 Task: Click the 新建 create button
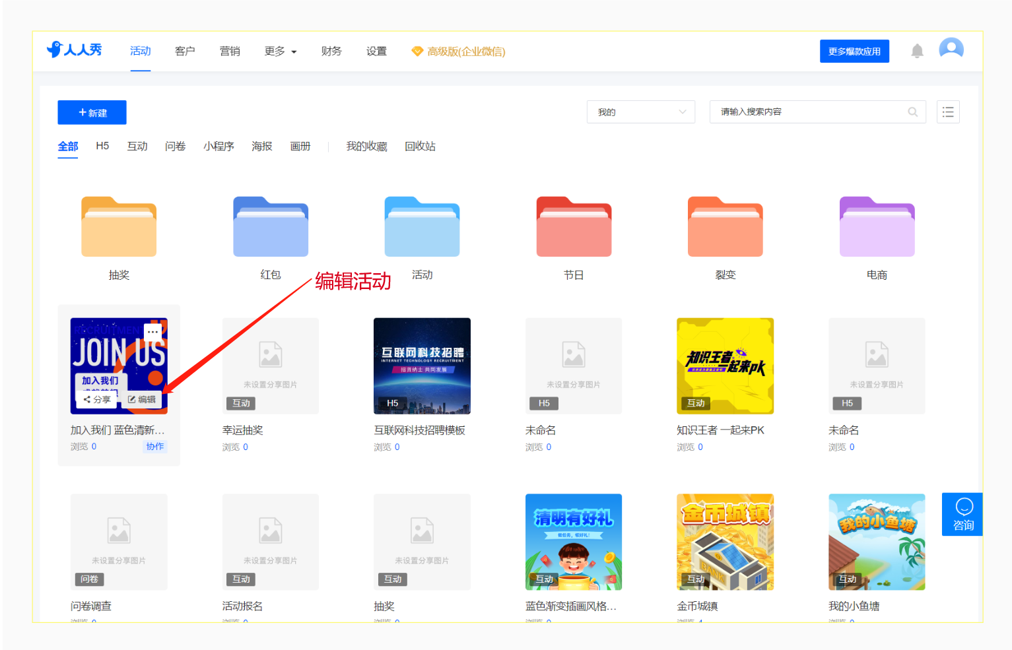92,113
